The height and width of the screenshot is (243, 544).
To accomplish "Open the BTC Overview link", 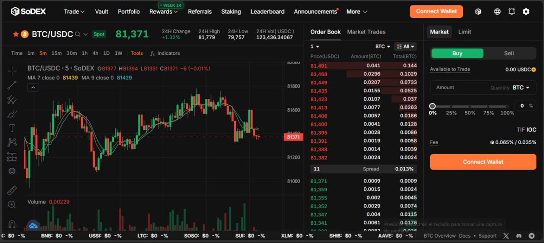I will click(x=440, y=236).
